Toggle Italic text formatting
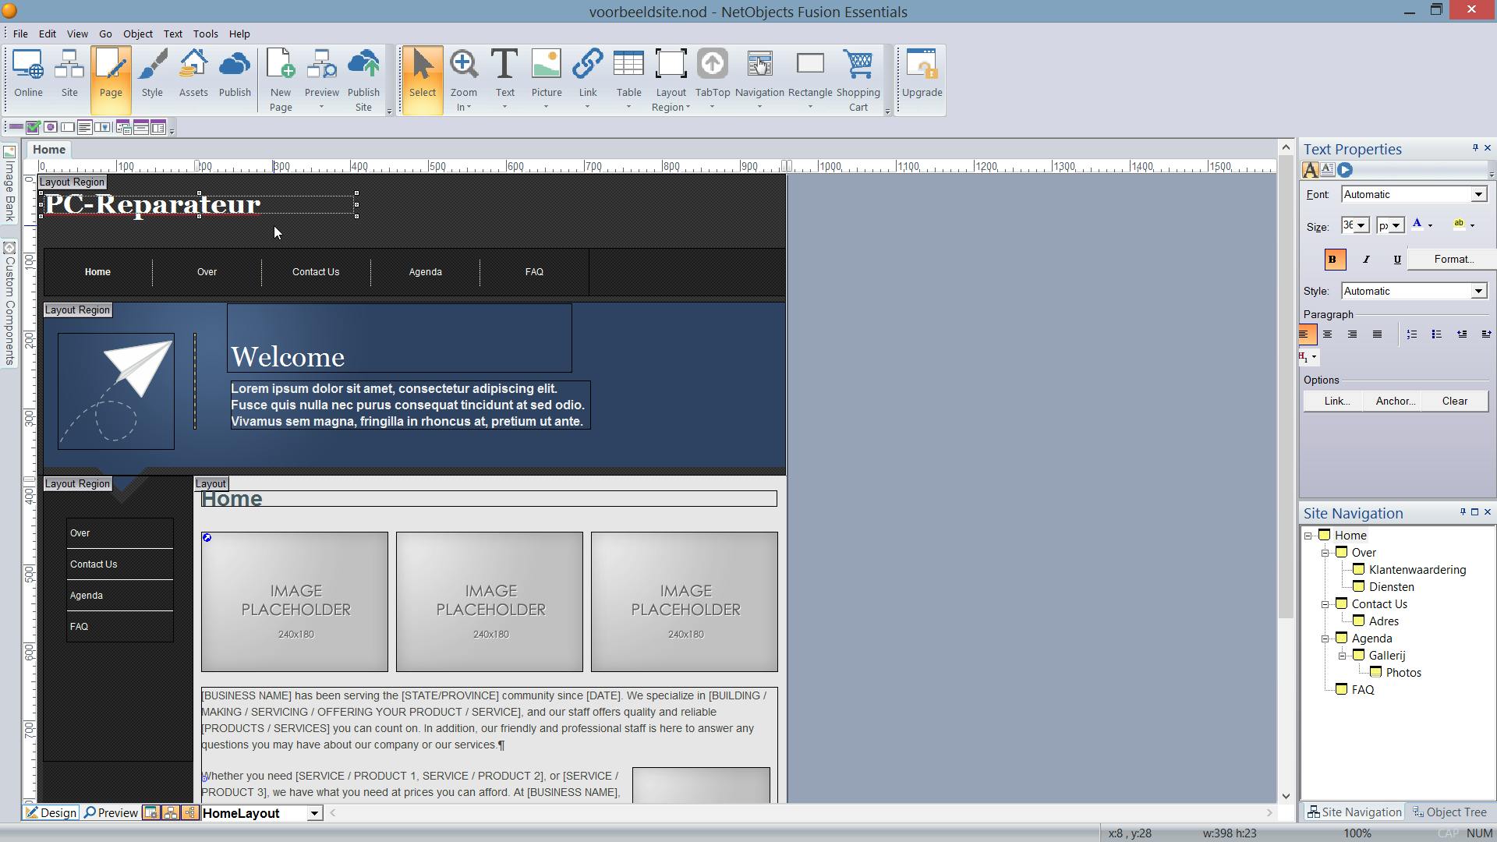The image size is (1497, 842). (x=1365, y=260)
